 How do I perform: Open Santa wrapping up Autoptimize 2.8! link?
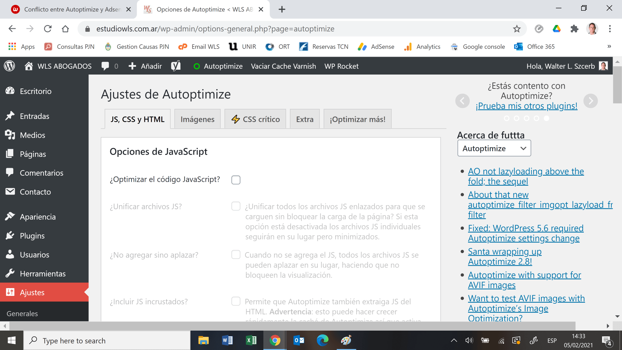[x=504, y=257]
